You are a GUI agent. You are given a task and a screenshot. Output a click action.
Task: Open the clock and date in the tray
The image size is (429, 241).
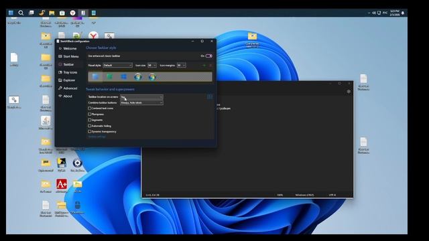click(395, 13)
